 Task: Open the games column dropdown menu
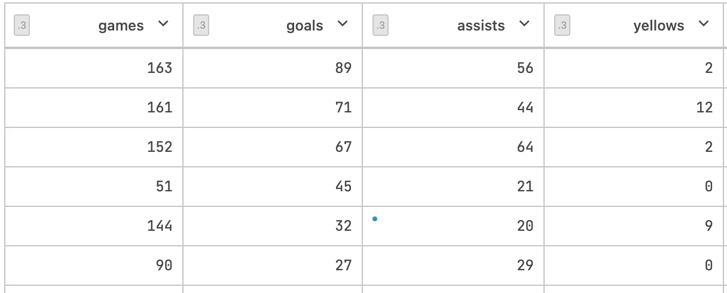coord(163,25)
